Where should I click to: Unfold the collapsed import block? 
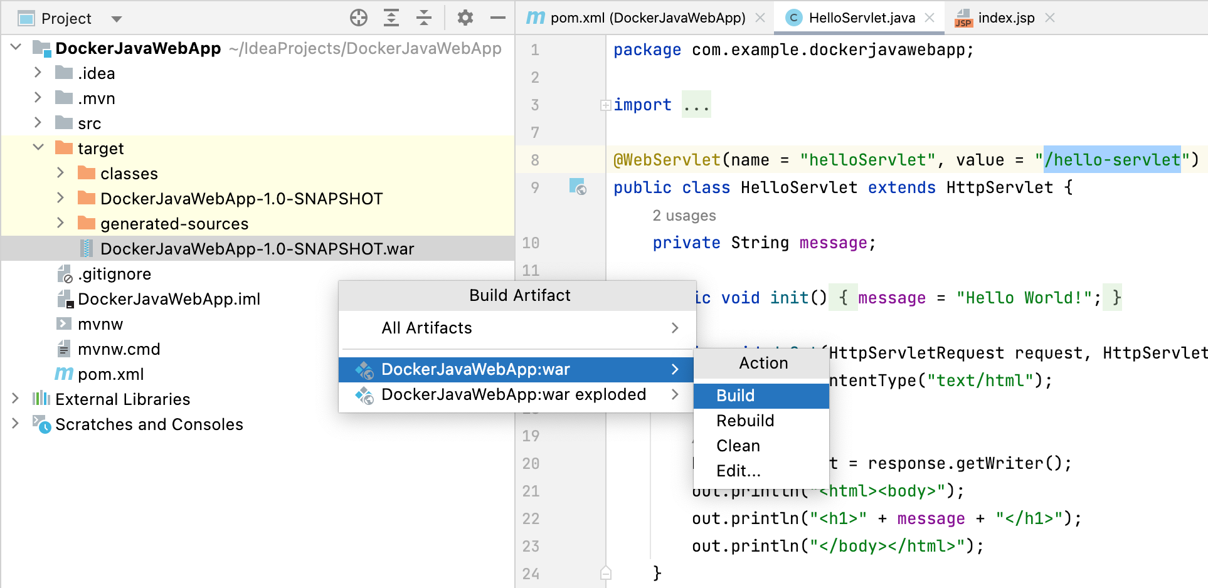click(x=605, y=105)
